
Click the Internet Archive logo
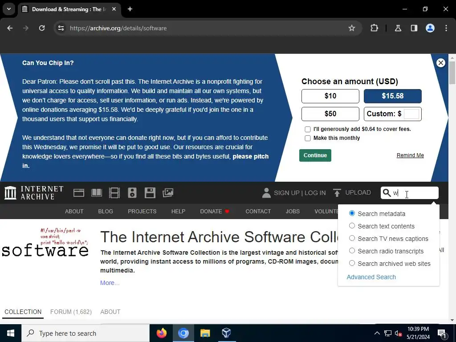tap(34, 193)
